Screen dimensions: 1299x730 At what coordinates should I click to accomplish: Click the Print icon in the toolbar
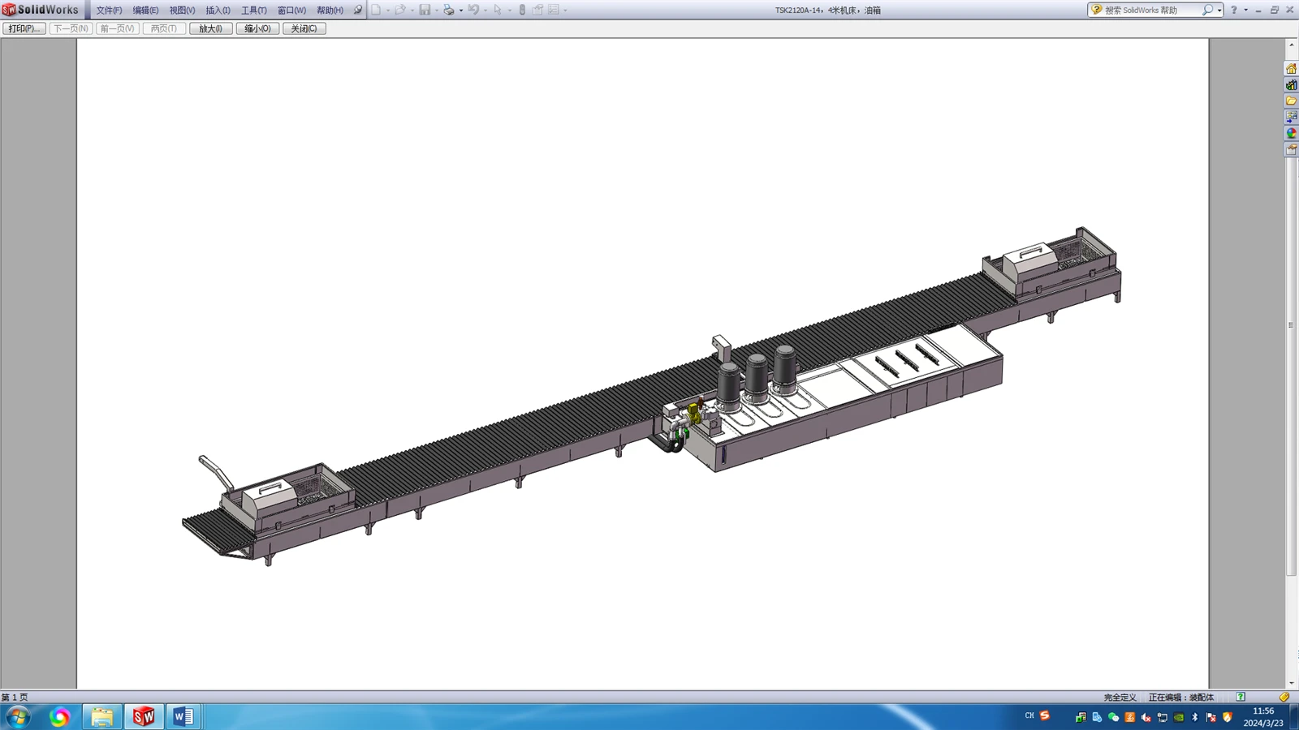pos(449,10)
